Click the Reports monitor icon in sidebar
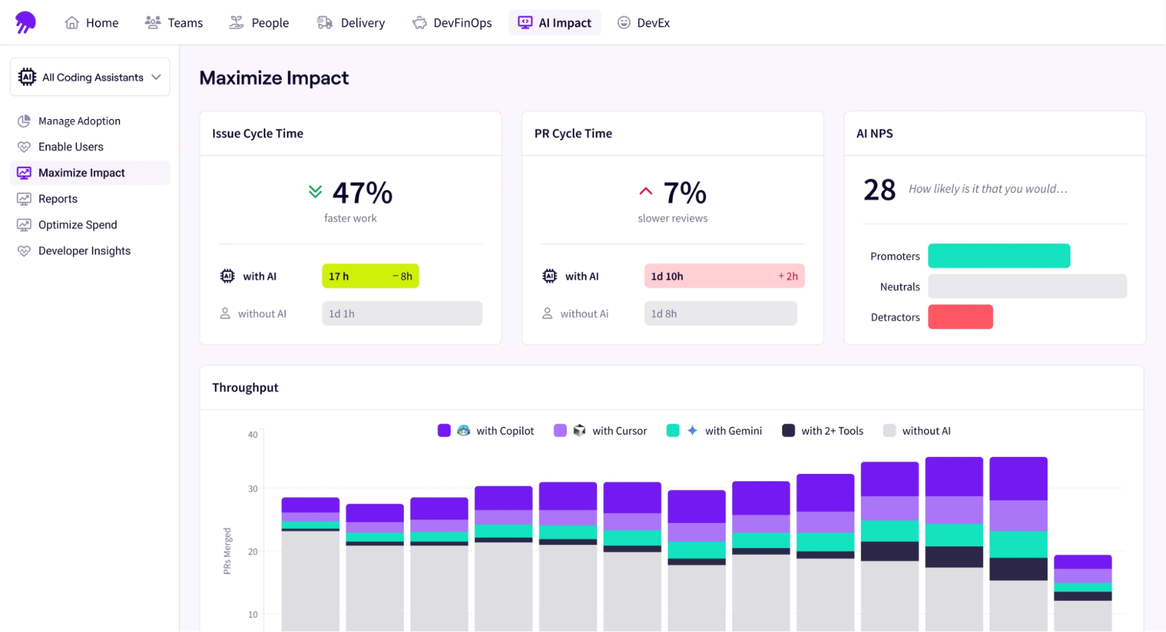The height and width of the screenshot is (632, 1166). point(24,198)
